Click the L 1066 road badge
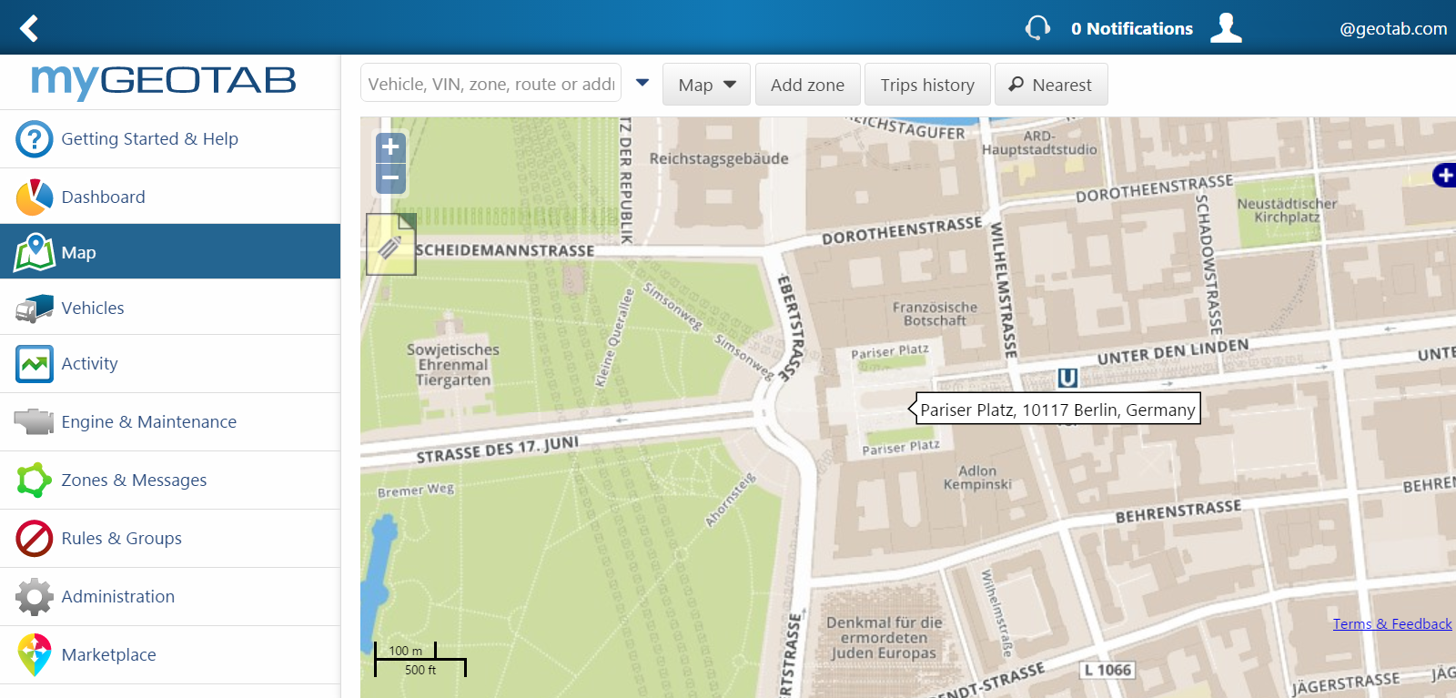Screen dimensions: 1456x698 click(x=1107, y=671)
